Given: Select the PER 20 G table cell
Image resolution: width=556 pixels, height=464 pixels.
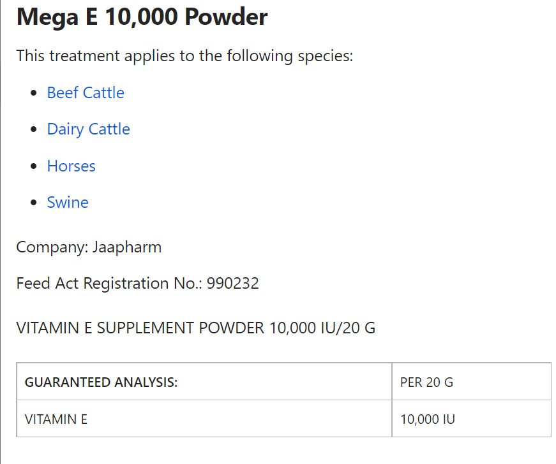Looking at the screenshot, I should [426, 382].
